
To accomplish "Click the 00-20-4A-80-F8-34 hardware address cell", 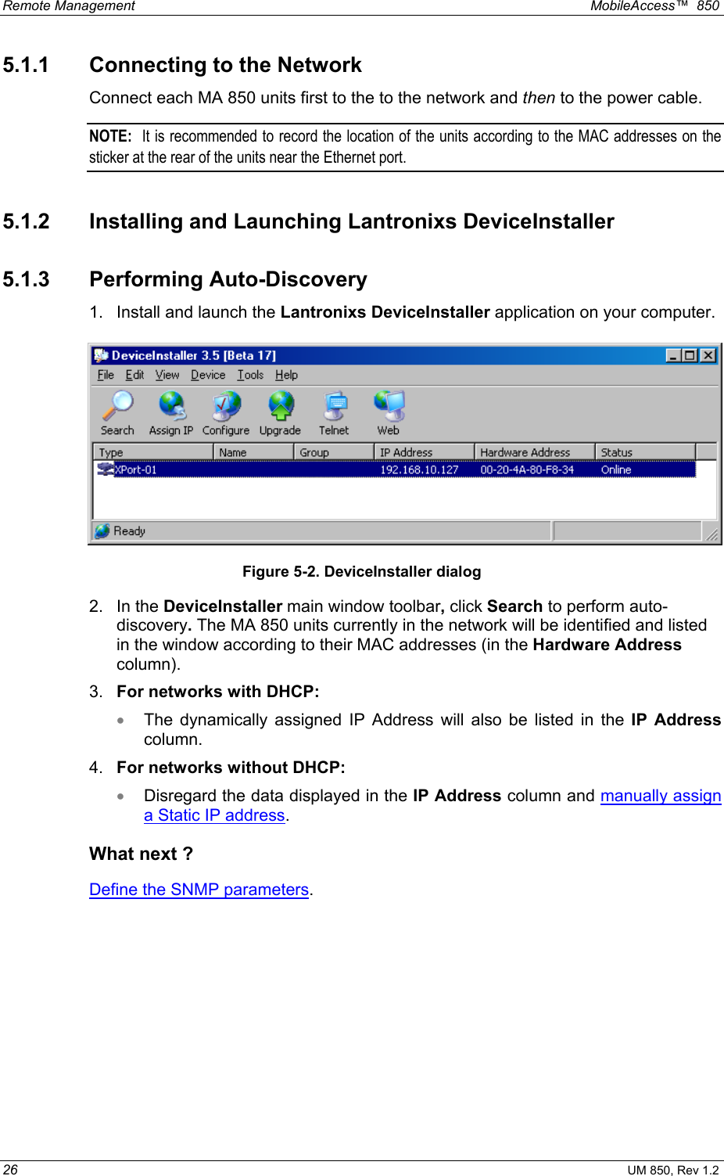I will [527, 469].
